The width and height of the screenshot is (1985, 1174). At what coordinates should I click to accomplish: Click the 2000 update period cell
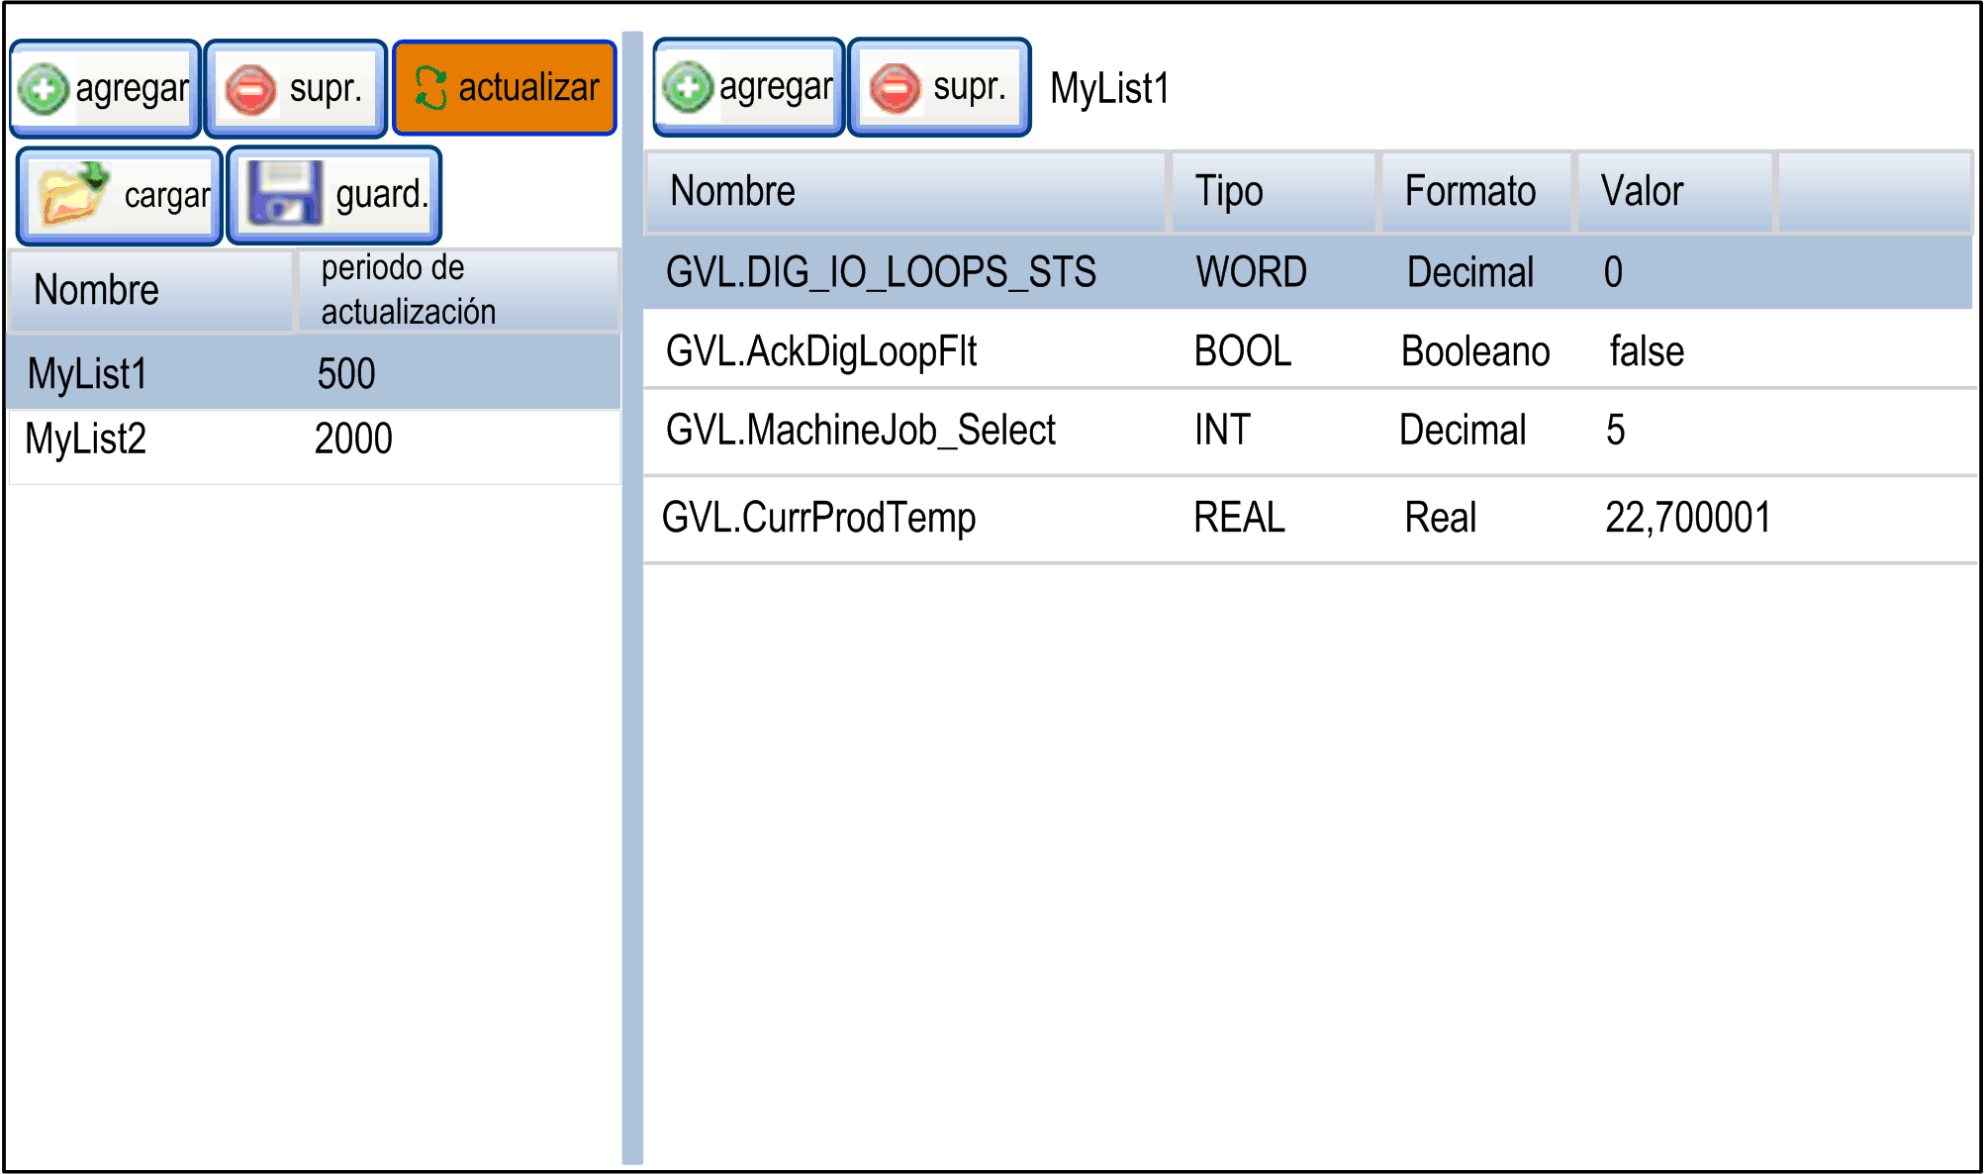click(x=353, y=439)
